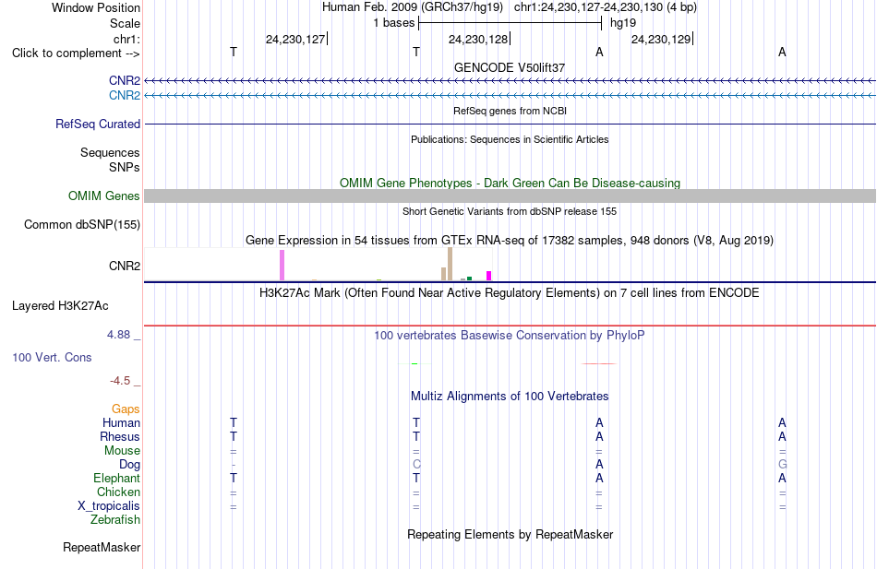Click the CNR2 label beside GTEx bar chart
The image size is (877, 569).
125,266
